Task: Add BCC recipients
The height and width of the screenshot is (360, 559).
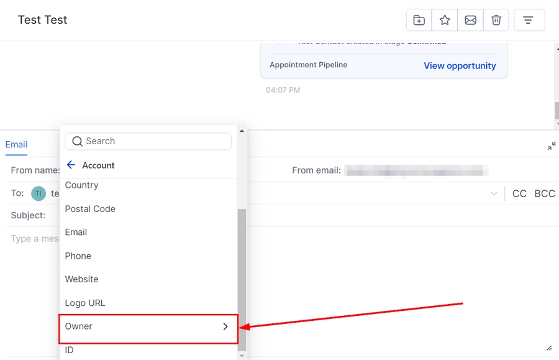Action: pyautogui.click(x=545, y=193)
